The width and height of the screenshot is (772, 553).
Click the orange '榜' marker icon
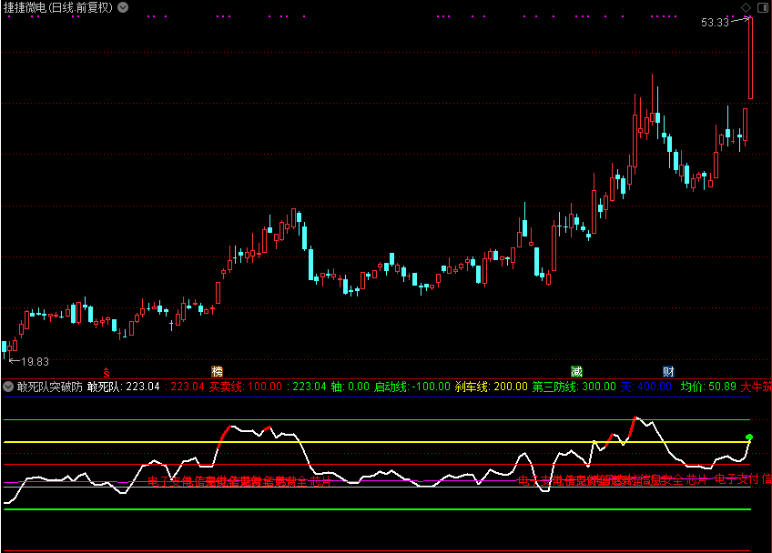point(217,372)
